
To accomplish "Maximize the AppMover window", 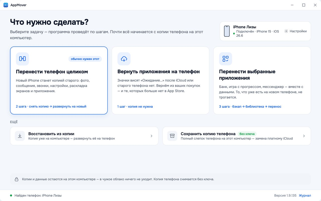I will tap(304, 5).
